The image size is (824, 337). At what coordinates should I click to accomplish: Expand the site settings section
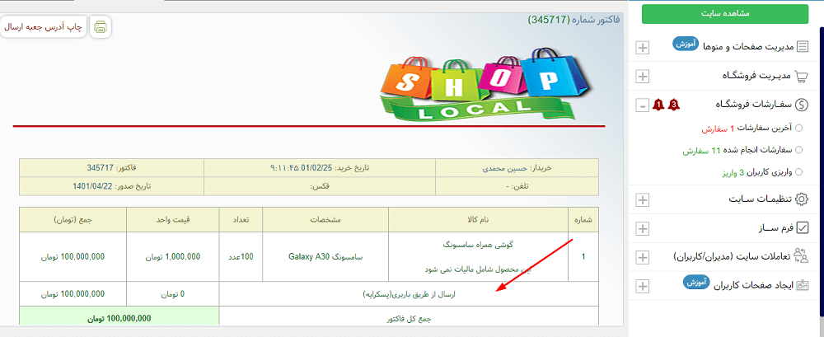click(643, 199)
